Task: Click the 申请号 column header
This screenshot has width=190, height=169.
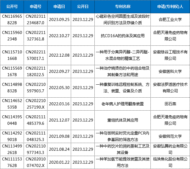Action: [35, 6]
